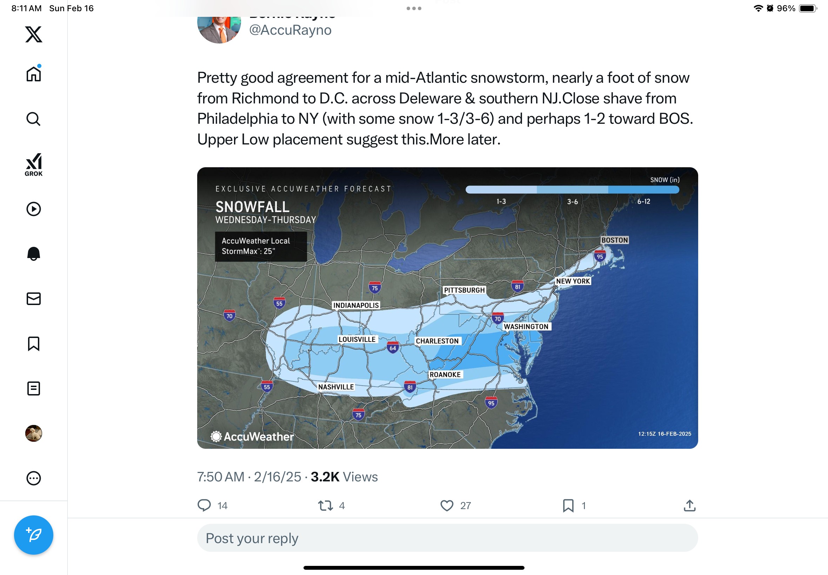Open the X logo home icon
Viewport: 828px width, 575px height.
(34, 35)
